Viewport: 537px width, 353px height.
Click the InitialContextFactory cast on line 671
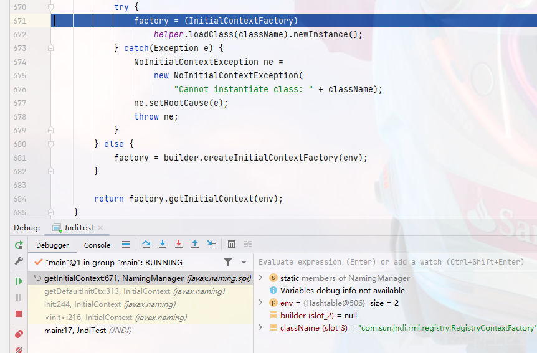click(x=241, y=21)
